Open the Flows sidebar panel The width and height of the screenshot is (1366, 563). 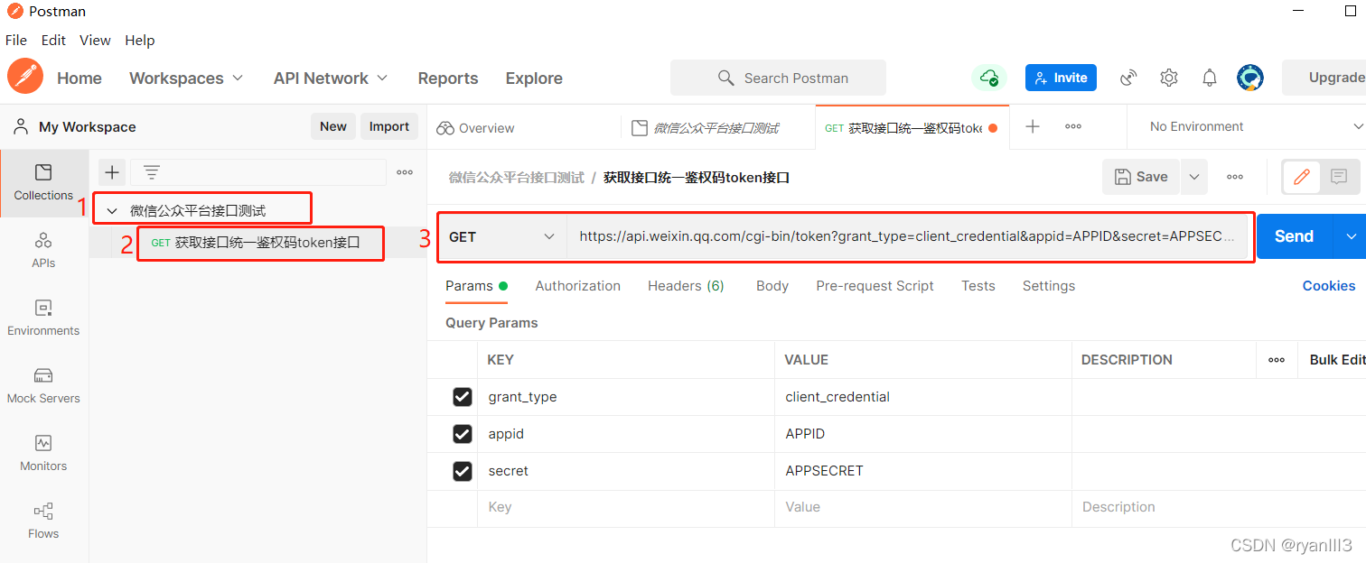43,521
